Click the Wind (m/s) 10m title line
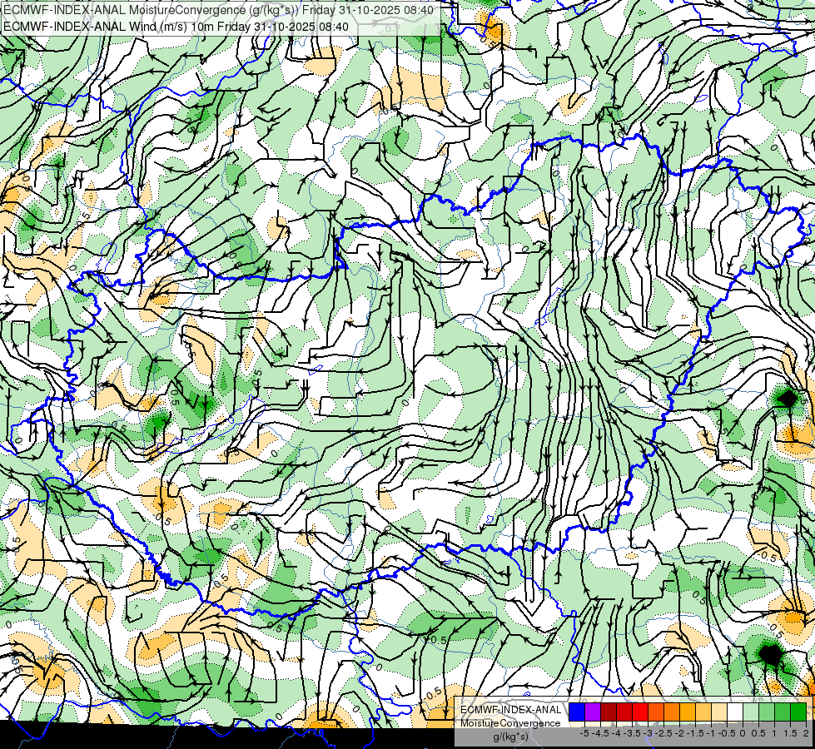Viewport: 815px width, 749px height. (176, 27)
